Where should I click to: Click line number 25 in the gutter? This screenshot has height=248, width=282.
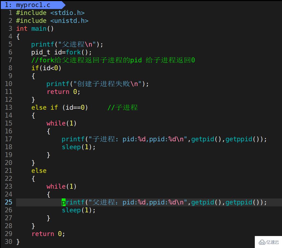(x=8, y=202)
